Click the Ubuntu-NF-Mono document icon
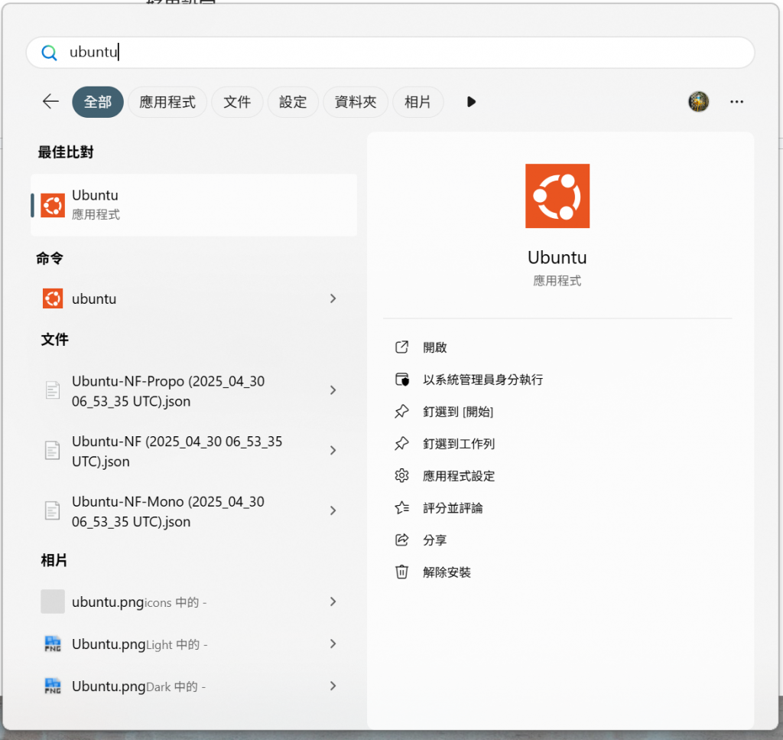Image resolution: width=783 pixels, height=740 pixels. tap(53, 510)
